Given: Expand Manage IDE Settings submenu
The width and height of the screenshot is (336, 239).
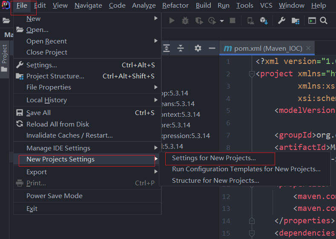Looking at the screenshot, I should click(87, 148).
